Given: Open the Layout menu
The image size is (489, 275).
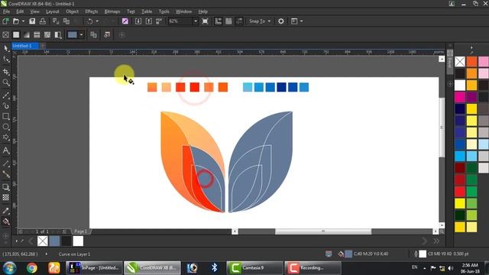Looking at the screenshot, I should 53,11.
